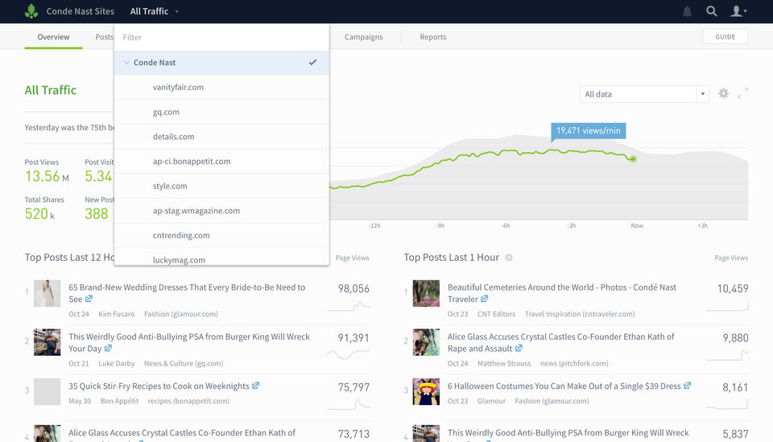Click the 9,880 page views count
773x442 pixels.
point(735,337)
